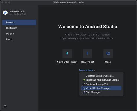Click the Import an Android Code Sample icon

click(84, 80)
